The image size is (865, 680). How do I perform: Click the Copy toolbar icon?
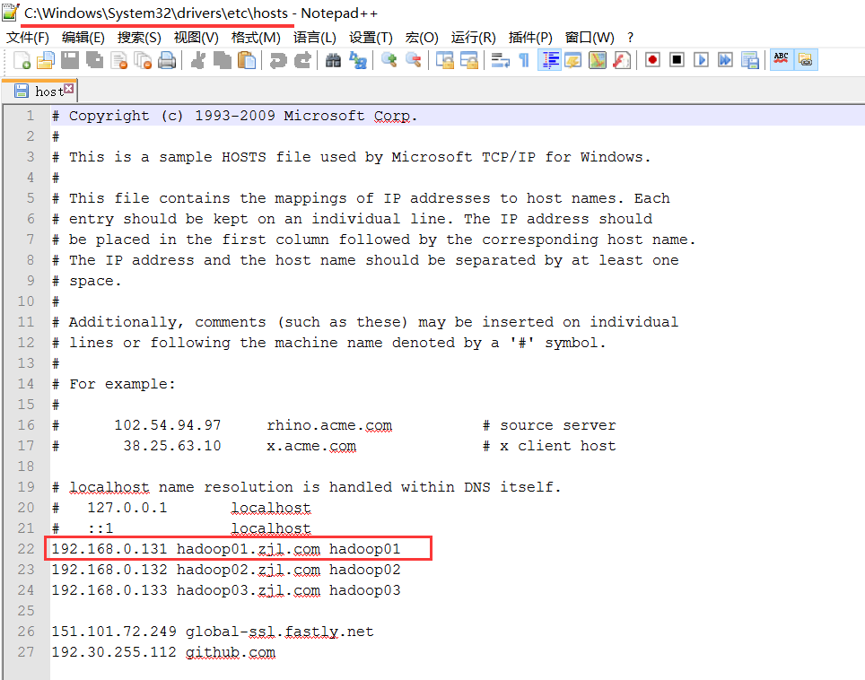pyautogui.click(x=223, y=60)
